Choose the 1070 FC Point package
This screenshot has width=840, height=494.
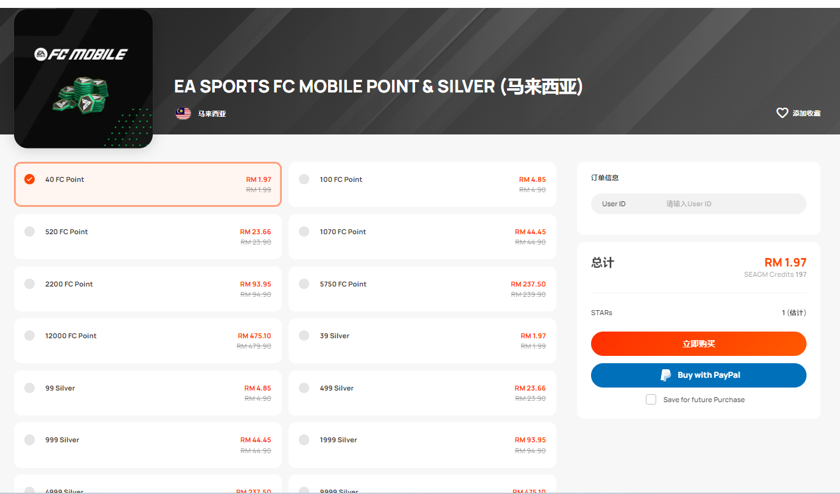point(422,237)
